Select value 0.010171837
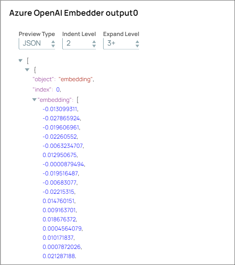Image resolution: width=235 pixels, height=265 pixels. coord(58,238)
